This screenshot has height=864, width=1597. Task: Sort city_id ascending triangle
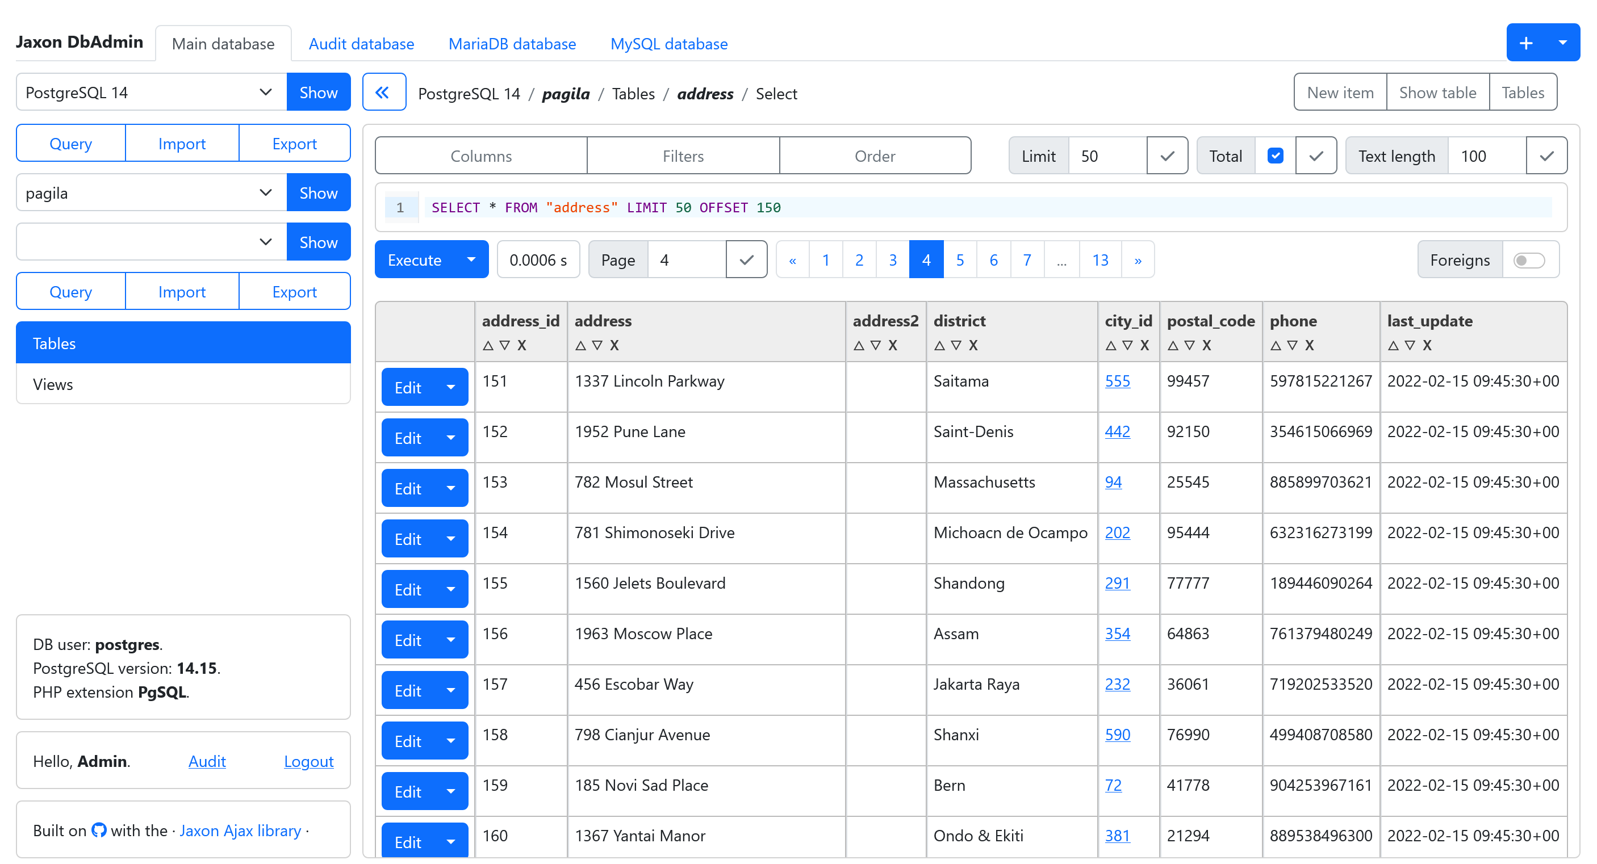[x=1110, y=345]
